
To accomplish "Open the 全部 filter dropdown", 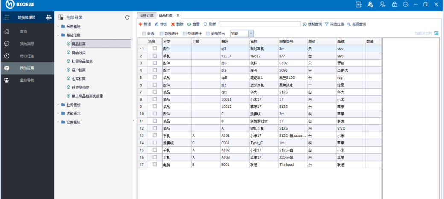I will coord(251,33).
